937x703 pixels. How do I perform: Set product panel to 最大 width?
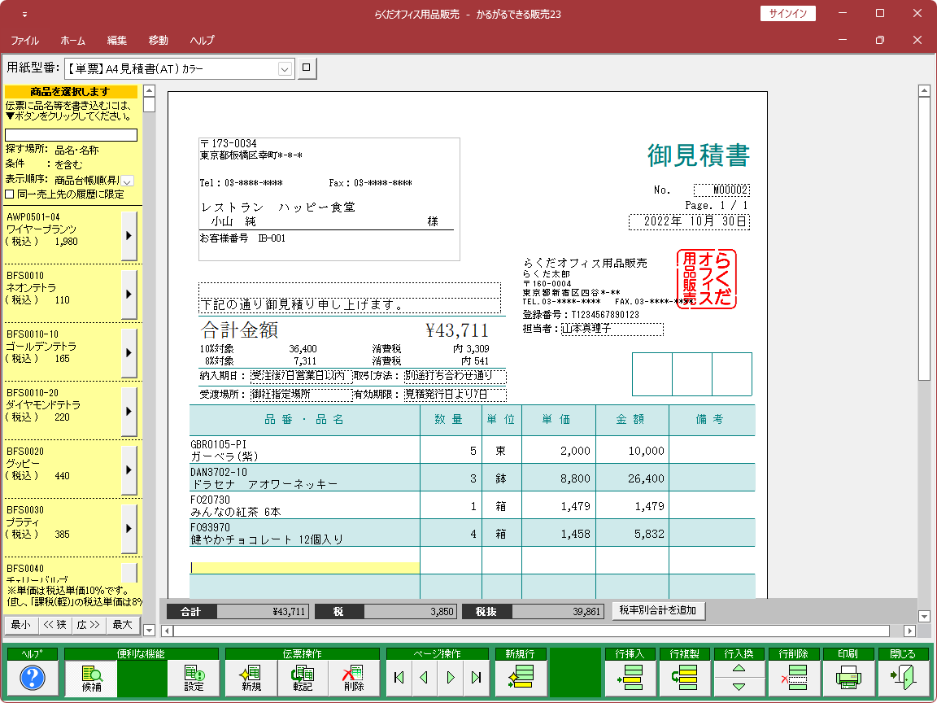click(123, 625)
